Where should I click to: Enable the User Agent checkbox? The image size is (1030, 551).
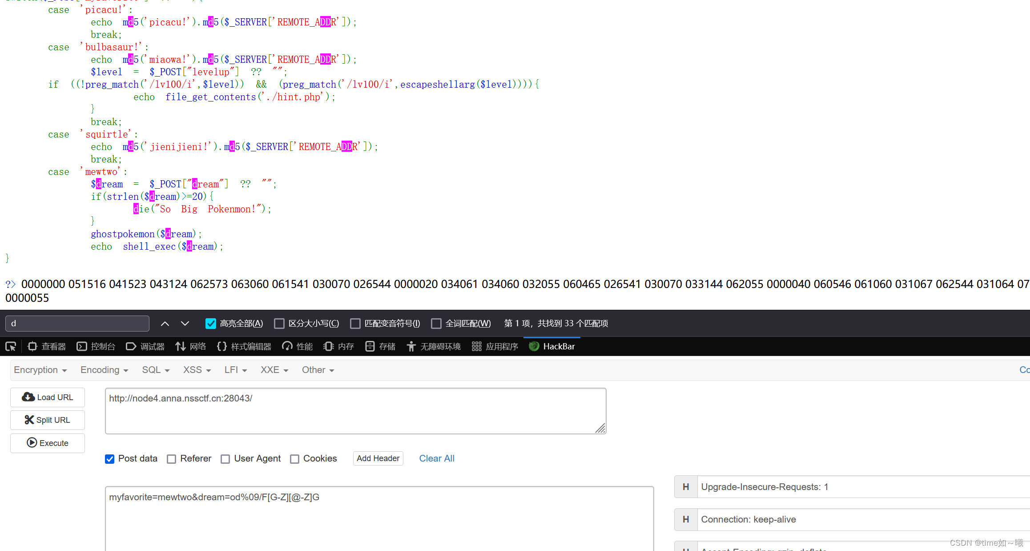[x=225, y=459]
